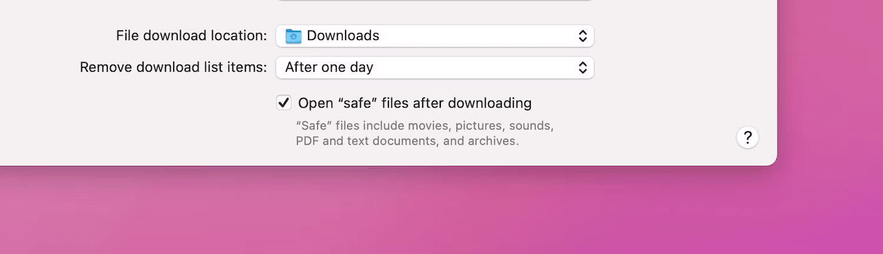Image resolution: width=883 pixels, height=254 pixels.
Task: Click the "Remove download list items:" label
Action: (174, 68)
